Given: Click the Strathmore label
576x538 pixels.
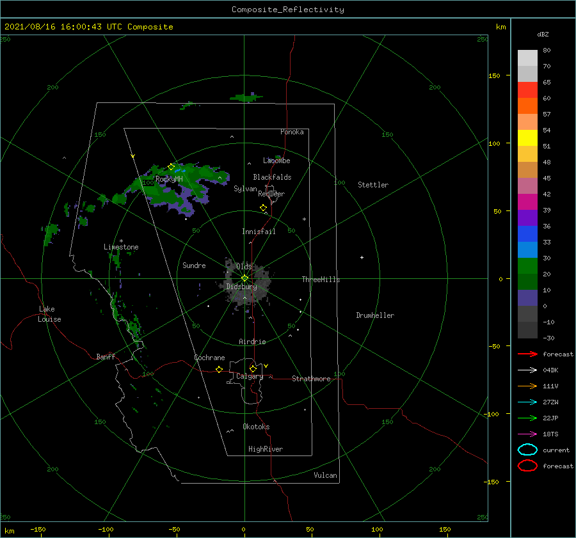Looking at the screenshot, I should tap(311, 379).
